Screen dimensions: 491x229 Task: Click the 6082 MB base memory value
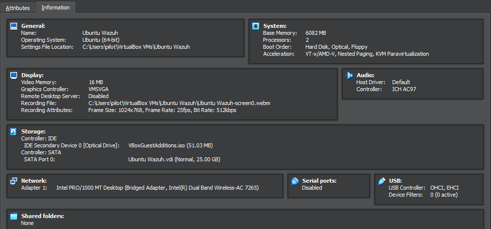tap(316, 33)
